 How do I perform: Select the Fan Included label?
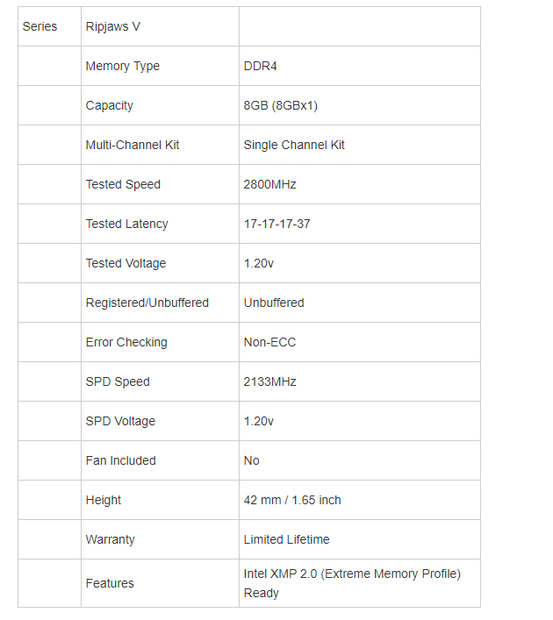pos(121,460)
